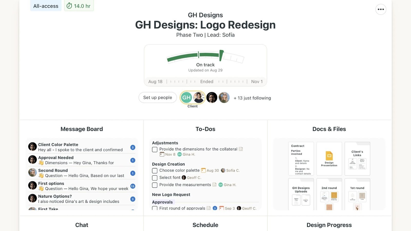Expand the list of 13 followers

tap(252, 98)
